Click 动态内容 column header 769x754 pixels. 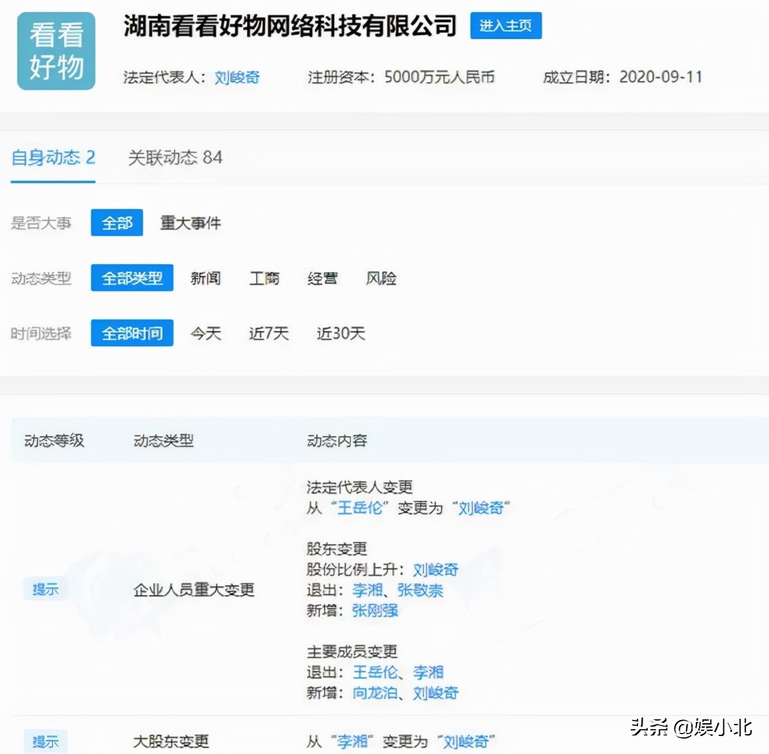pos(337,440)
